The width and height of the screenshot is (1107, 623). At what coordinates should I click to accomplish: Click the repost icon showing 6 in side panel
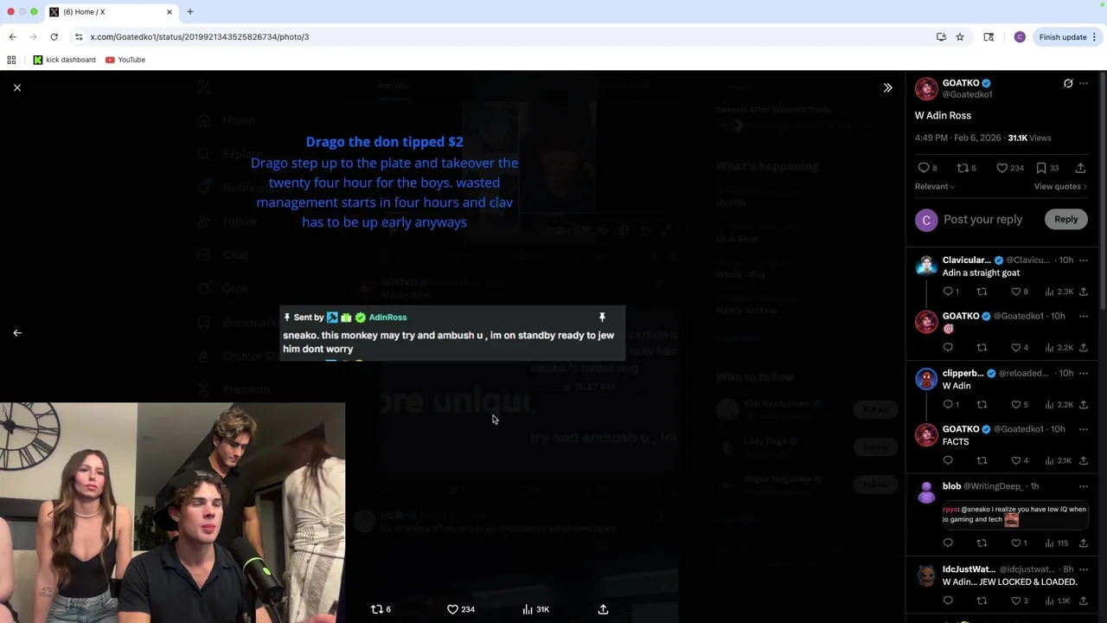[966, 168]
